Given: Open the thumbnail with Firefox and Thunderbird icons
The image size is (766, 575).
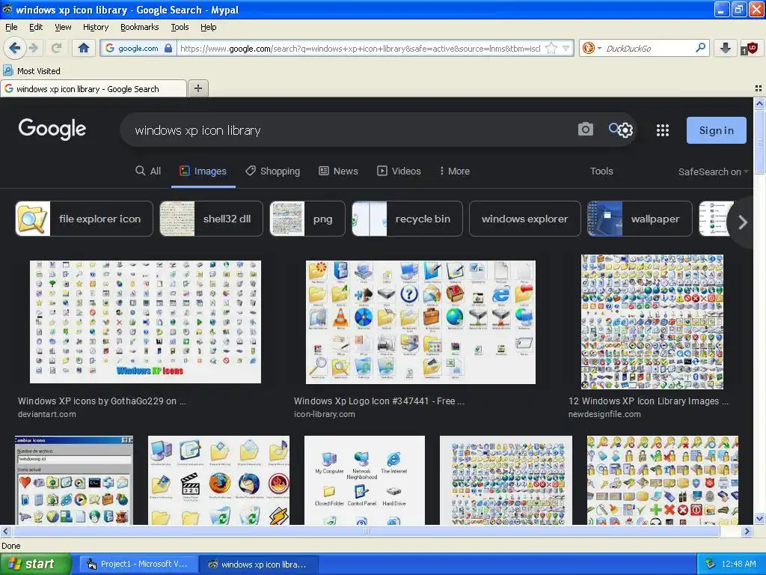Looking at the screenshot, I should pos(219,480).
